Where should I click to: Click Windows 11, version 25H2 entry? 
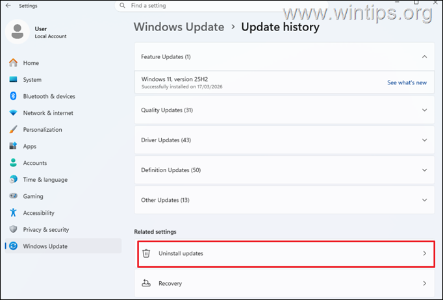coord(285,82)
